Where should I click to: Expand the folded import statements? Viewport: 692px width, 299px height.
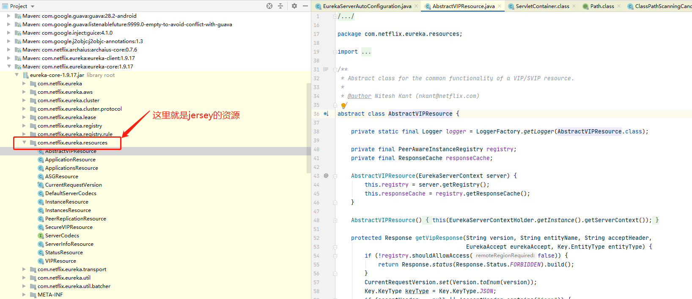pos(335,52)
